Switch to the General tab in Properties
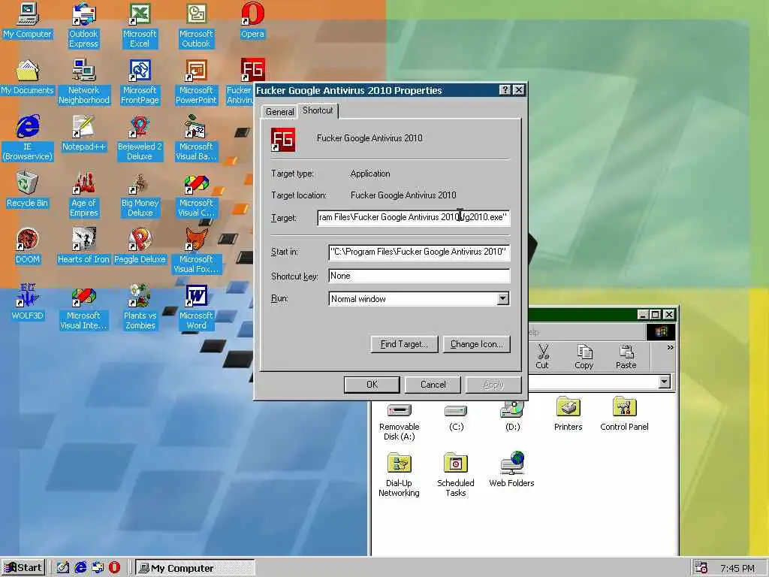This screenshot has height=577, width=769. pos(279,112)
